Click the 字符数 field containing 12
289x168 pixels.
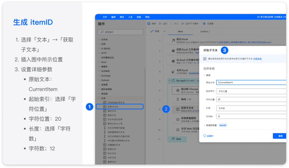coord(251,117)
